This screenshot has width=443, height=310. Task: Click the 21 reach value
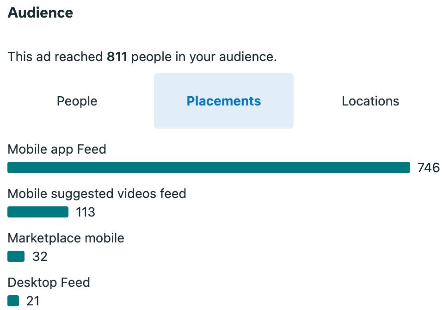33,301
